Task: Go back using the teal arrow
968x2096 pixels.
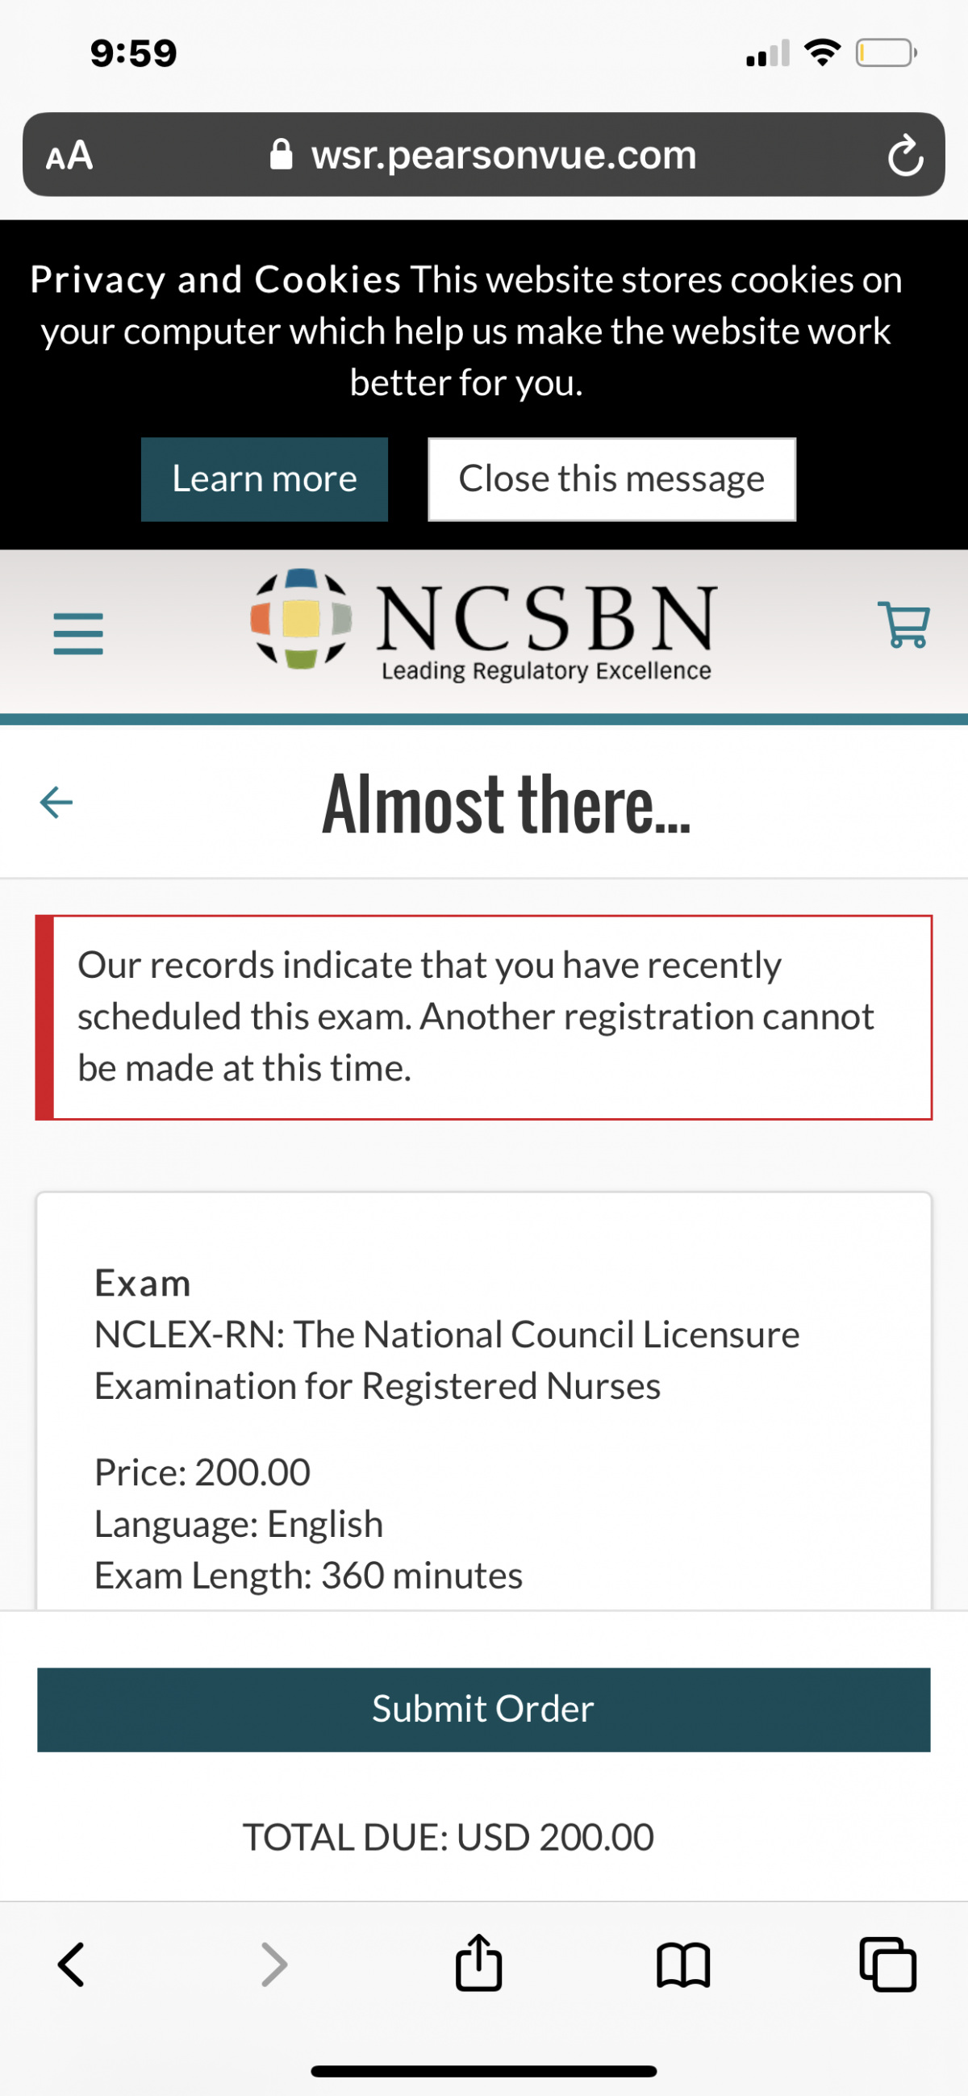Action: coord(56,802)
